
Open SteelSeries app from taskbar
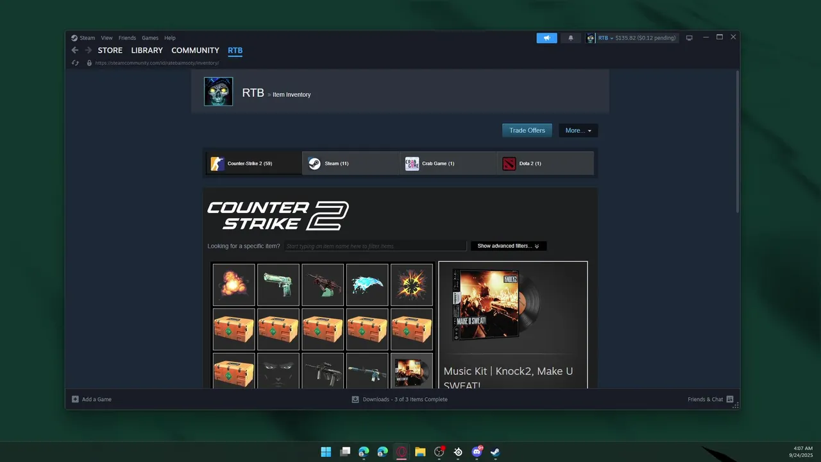pyautogui.click(x=458, y=452)
